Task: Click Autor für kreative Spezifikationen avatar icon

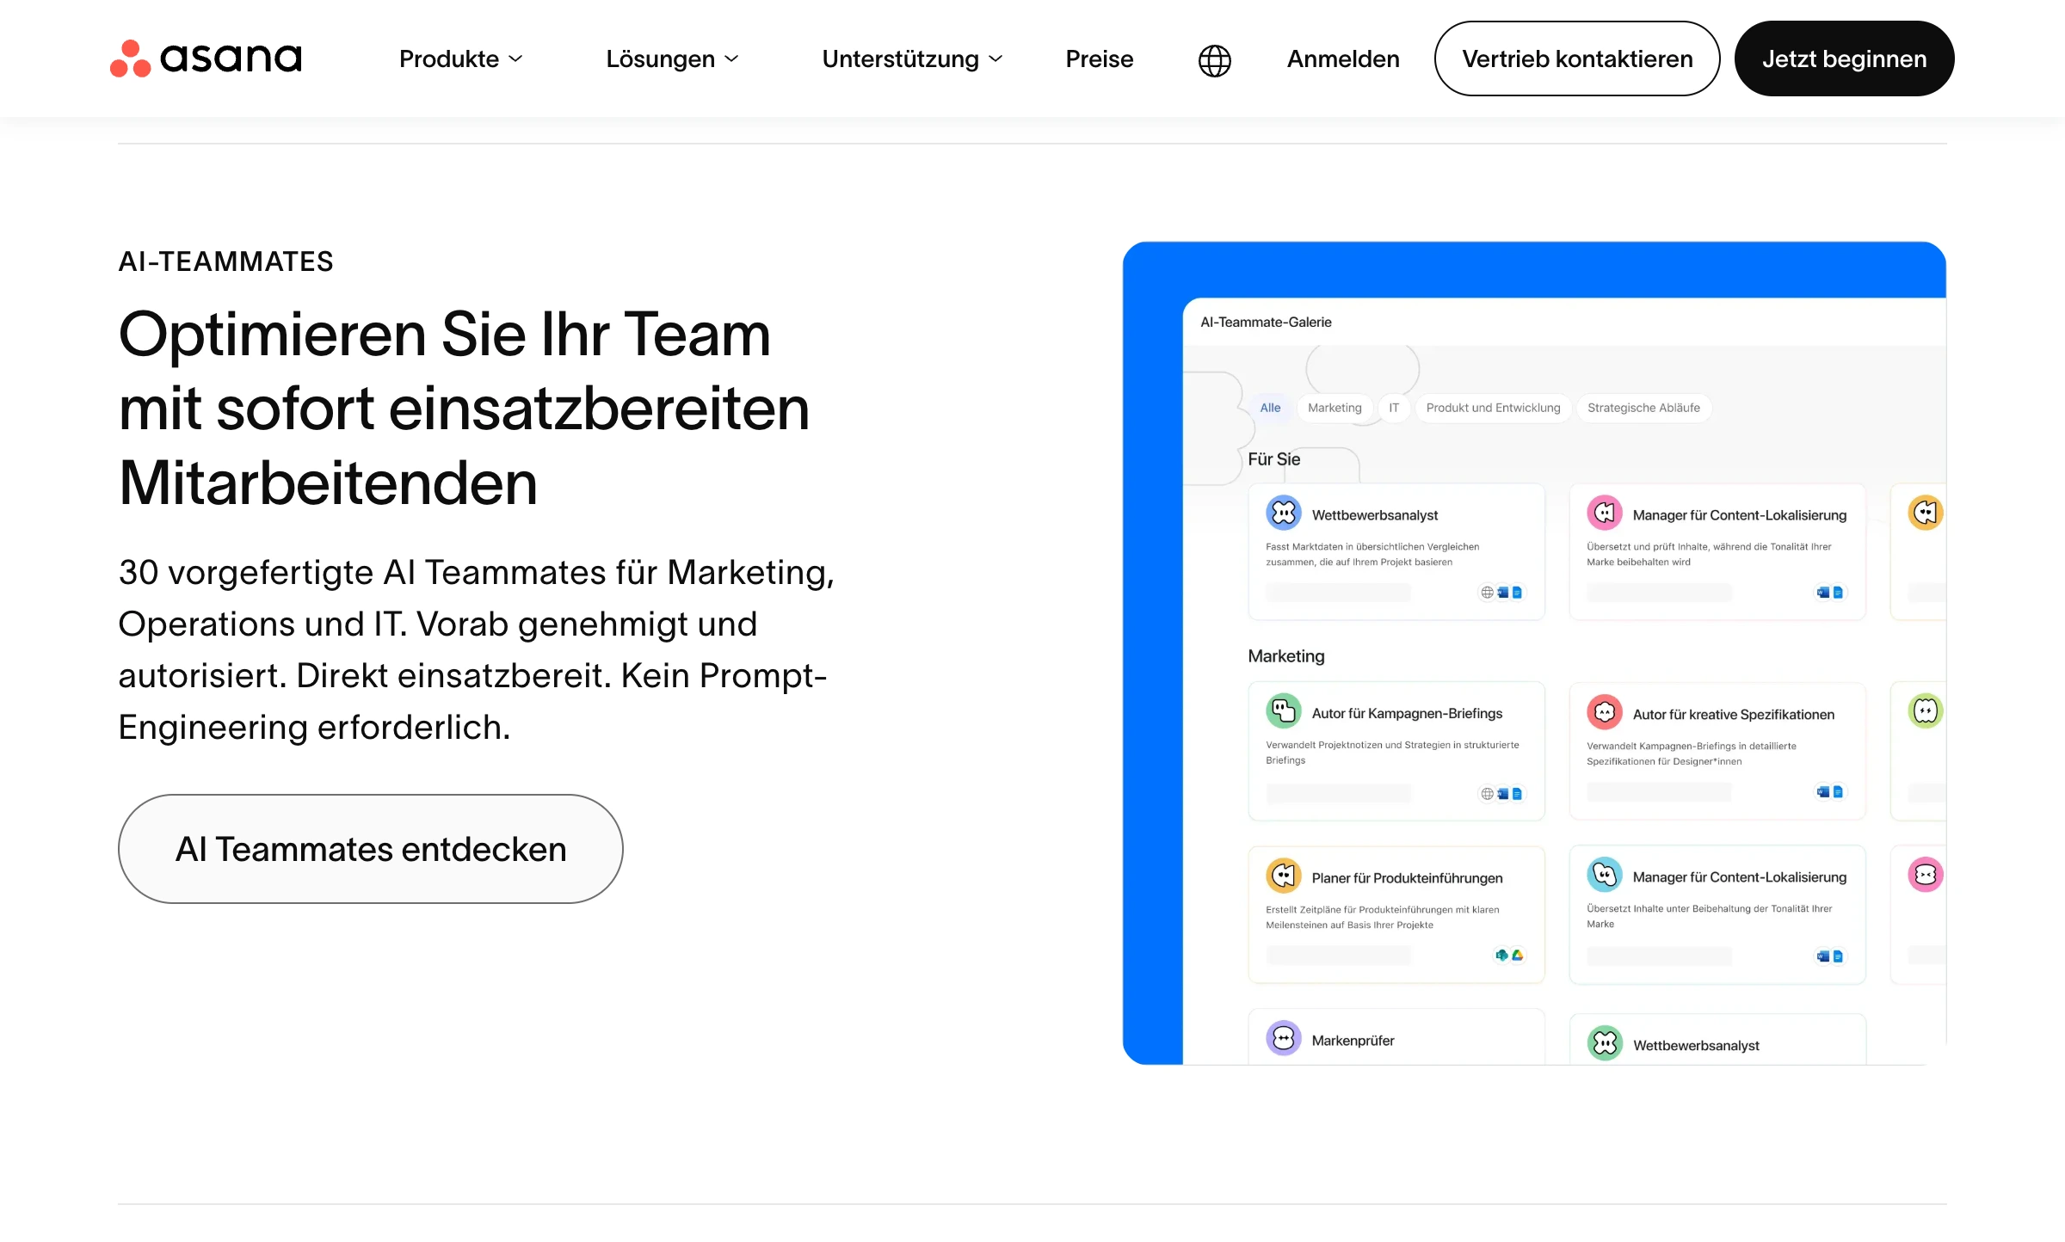Action: pyautogui.click(x=1605, y=712)
